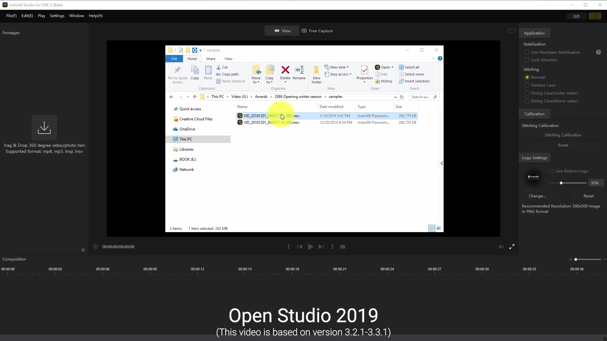Click Reset button under Stitching Calibration
This screenshot has height=341, width=607.
[563, 145]
